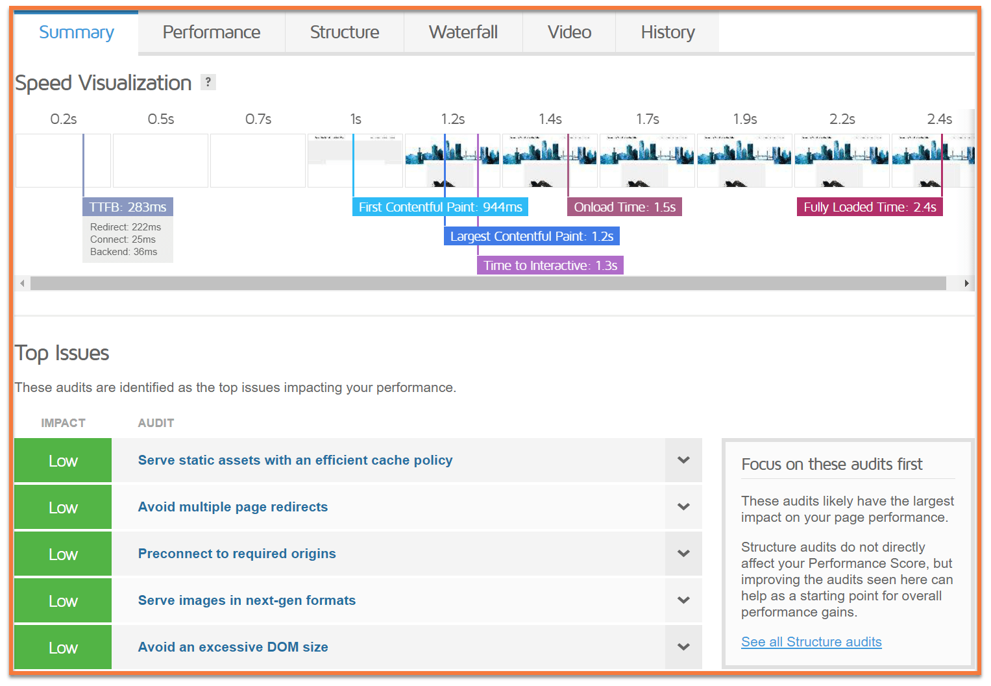Click the Fully Loaded Time marker label

pyautogui.click(x=869, y=207)
